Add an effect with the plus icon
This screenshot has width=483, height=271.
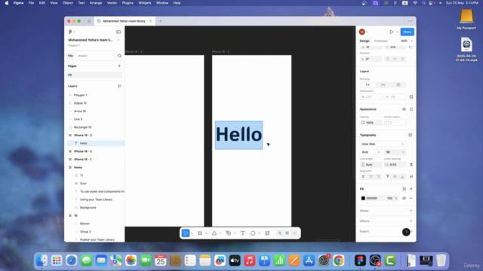[x=411, y=221]
